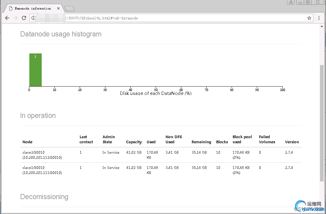
Task: Click the 50 tick label on histogram axis
Action: pyautogui.click(x=156, y=90)
